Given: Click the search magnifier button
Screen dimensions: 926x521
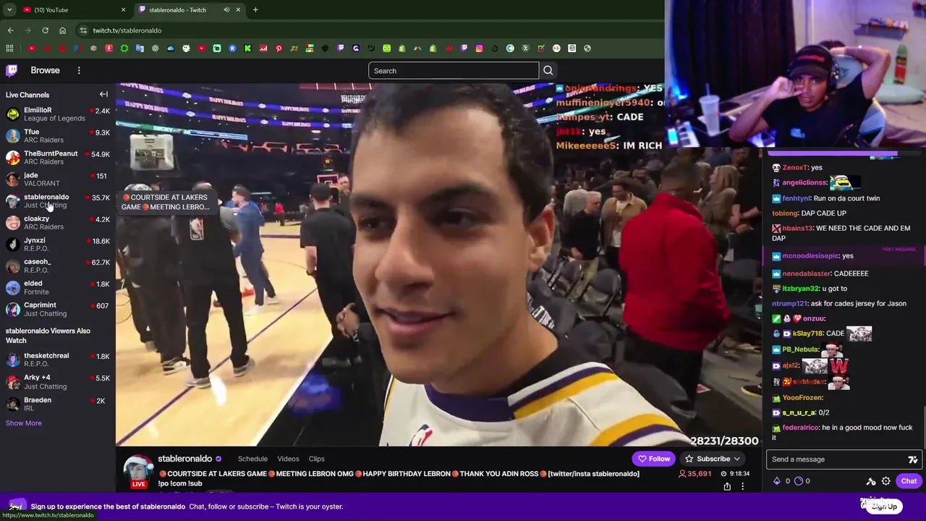Looking at the screenshot, I should [x=548, y=71].
